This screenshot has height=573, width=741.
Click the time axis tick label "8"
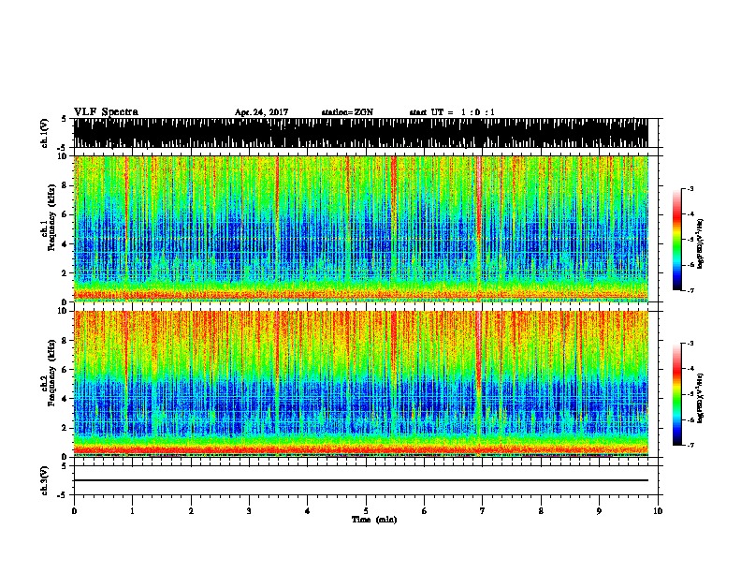click(541, 511)
